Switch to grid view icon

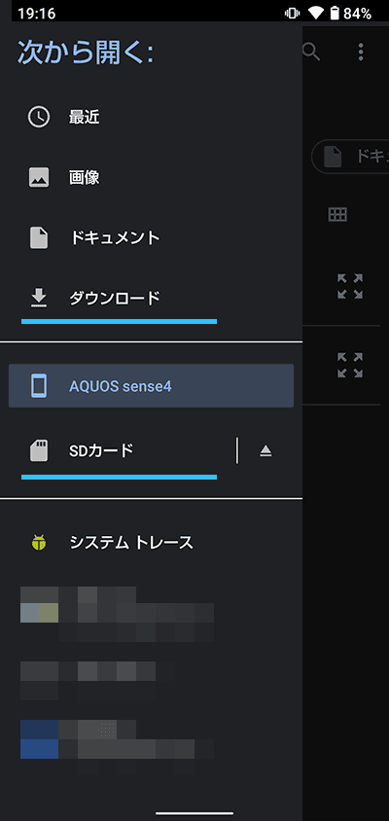point(337,214)
